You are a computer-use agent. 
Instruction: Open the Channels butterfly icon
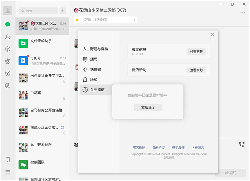(8, 73)
